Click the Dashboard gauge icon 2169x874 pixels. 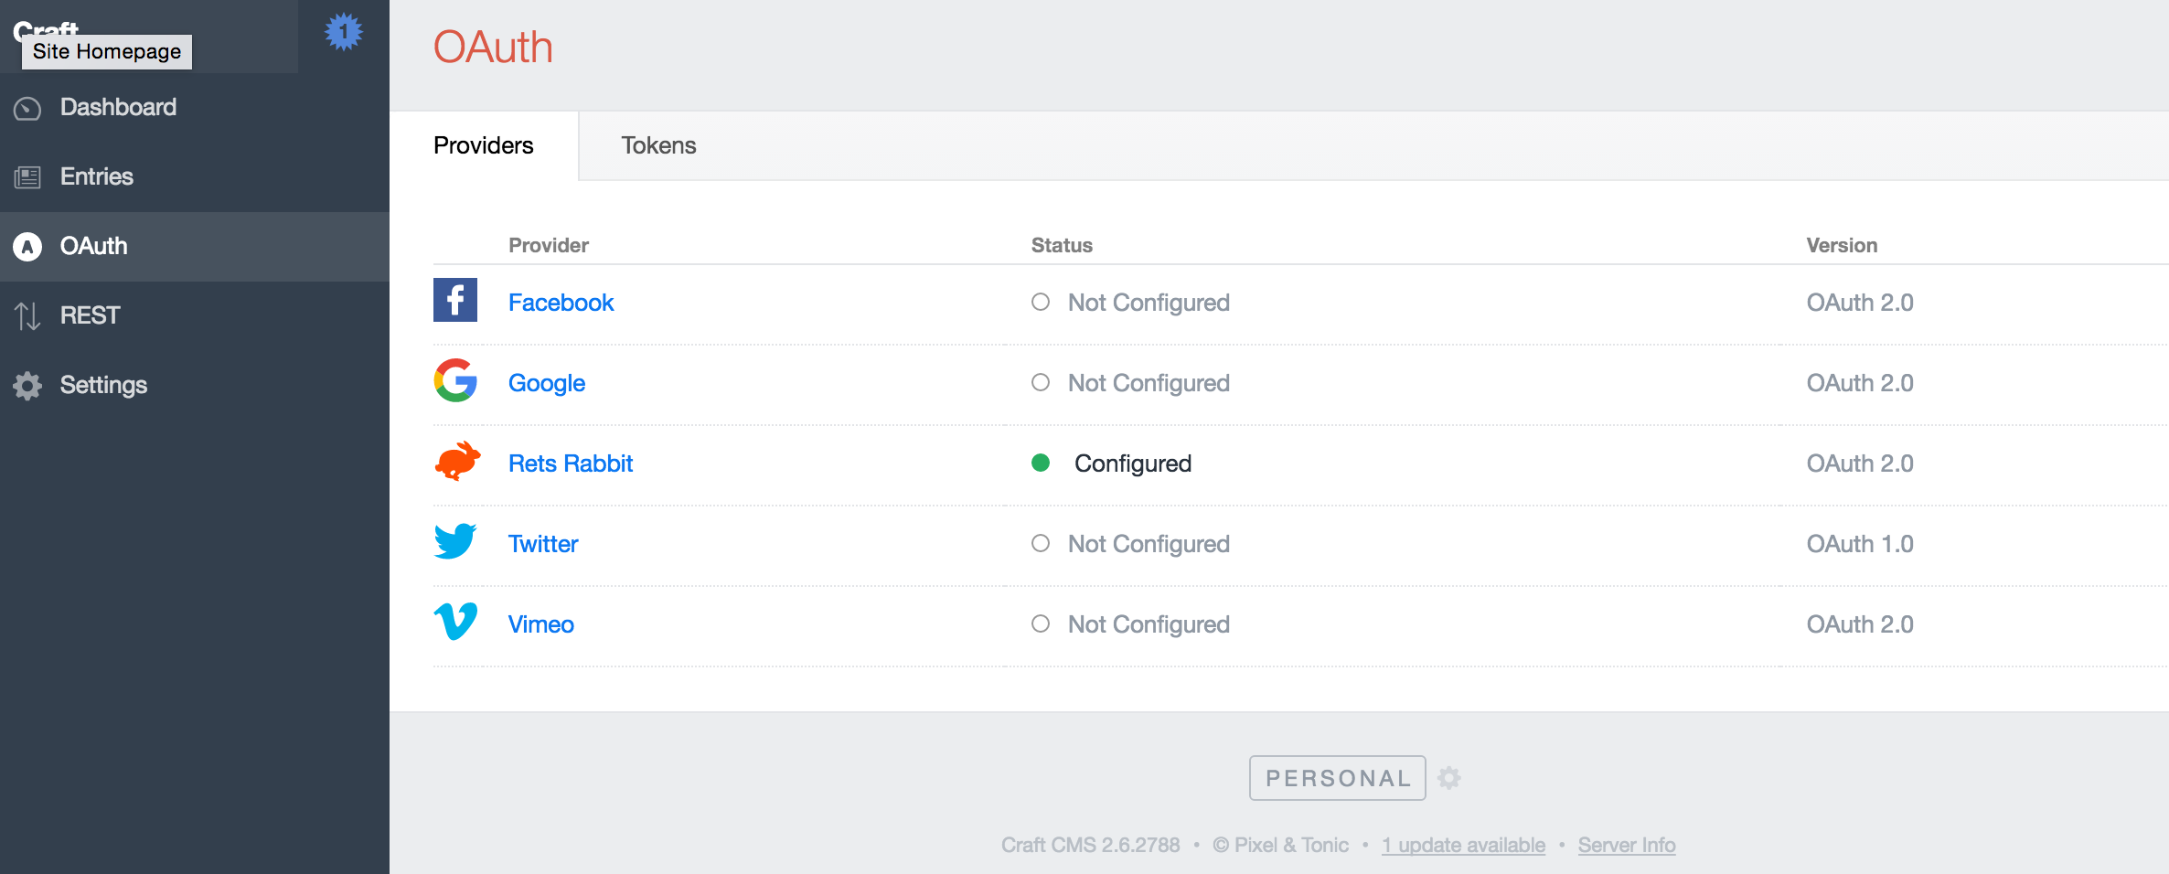[27, 109]
